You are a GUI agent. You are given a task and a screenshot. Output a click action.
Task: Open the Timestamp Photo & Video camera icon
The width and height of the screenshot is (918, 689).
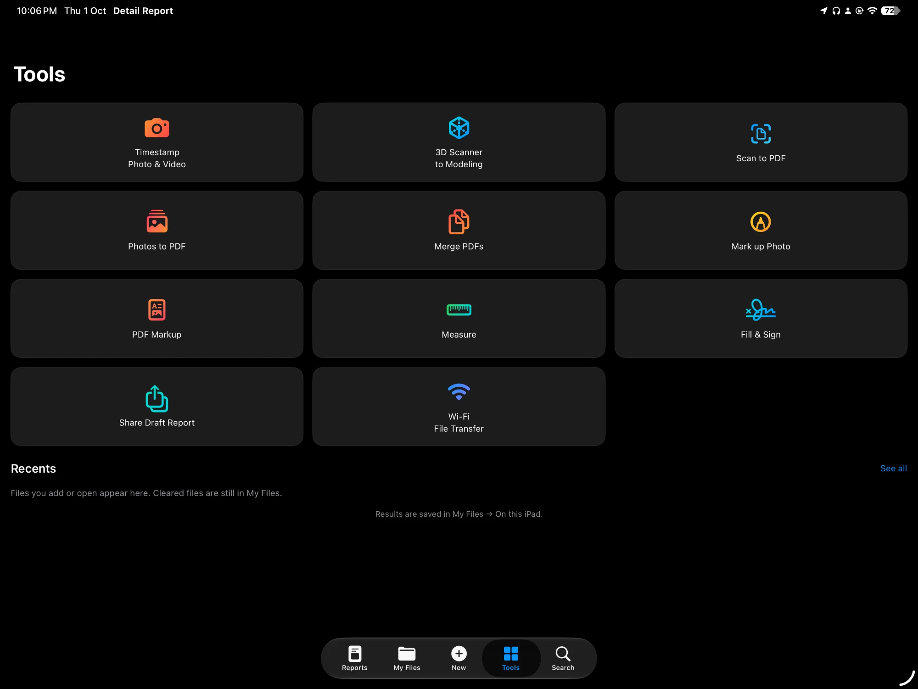point(157,128)
